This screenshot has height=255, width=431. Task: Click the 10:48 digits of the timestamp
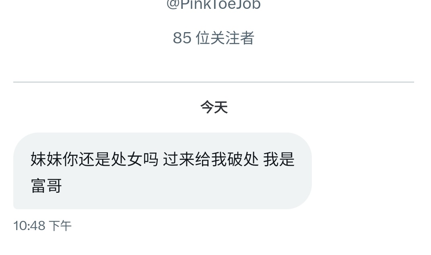pos(29,226)
